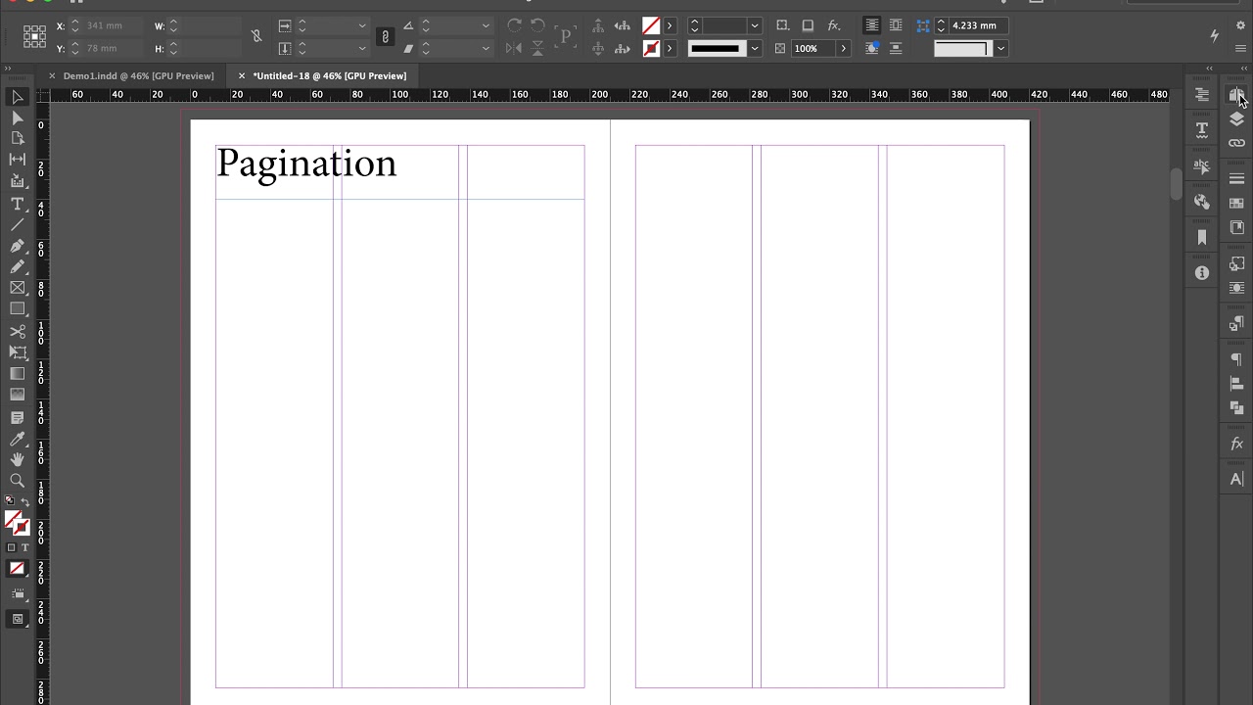The image size is (1253, 705).
Task: Click the opacity 100% field
Action: (x=813, y=48)
